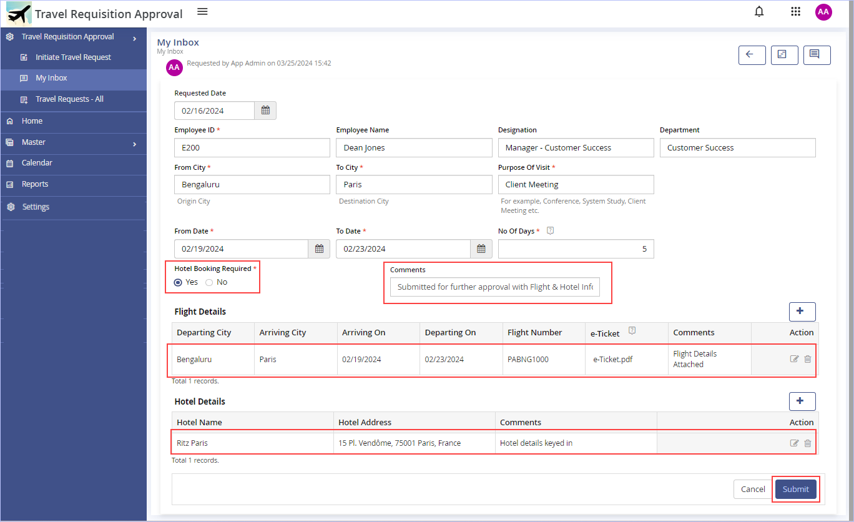
Task: Cancel the form
Action: coord(753,489)
